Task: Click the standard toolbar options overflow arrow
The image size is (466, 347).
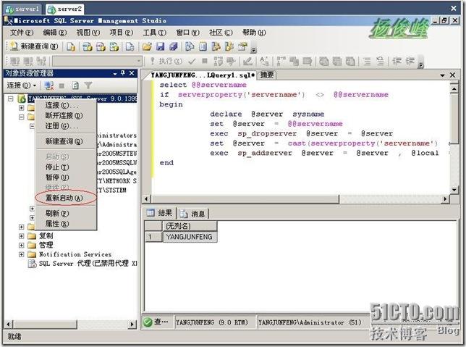Action: tap(253, 49)
